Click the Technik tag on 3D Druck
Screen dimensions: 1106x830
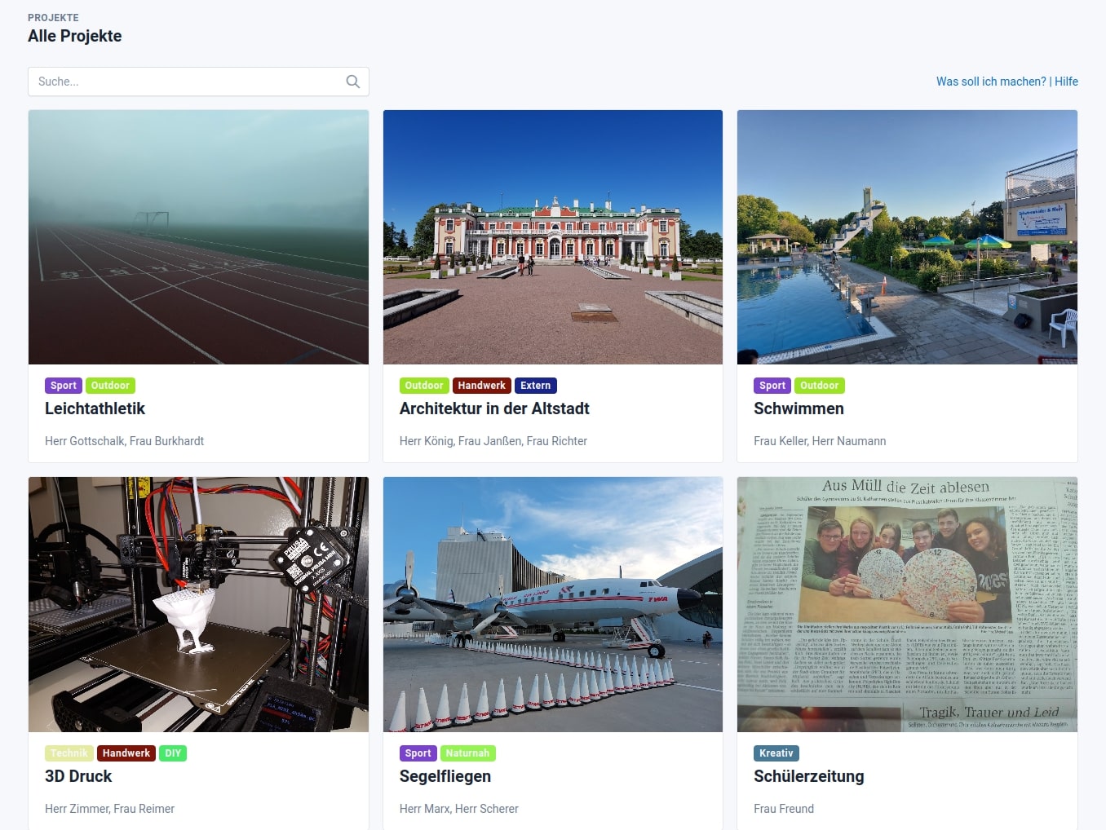[x=69, y=753]
